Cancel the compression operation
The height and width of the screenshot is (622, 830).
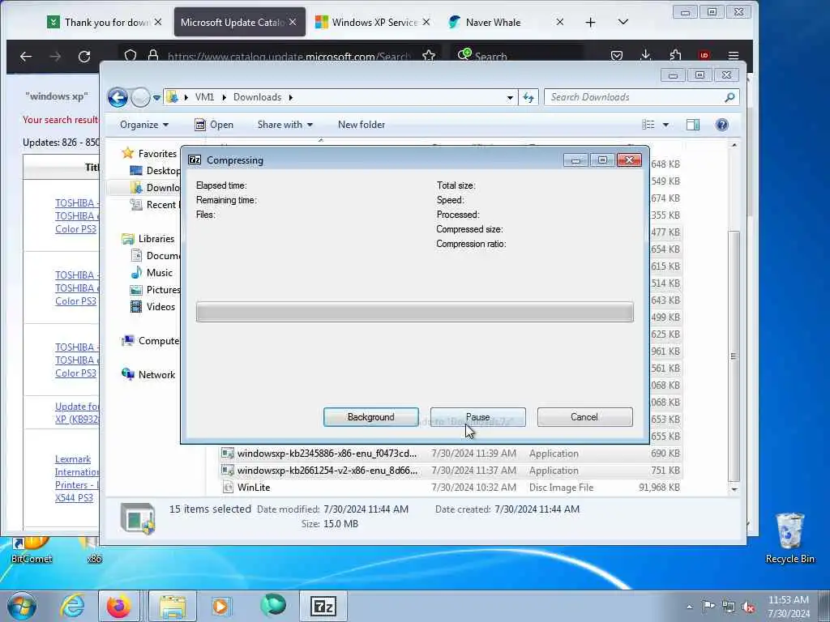pyautogui.click(x=584, y=417)
